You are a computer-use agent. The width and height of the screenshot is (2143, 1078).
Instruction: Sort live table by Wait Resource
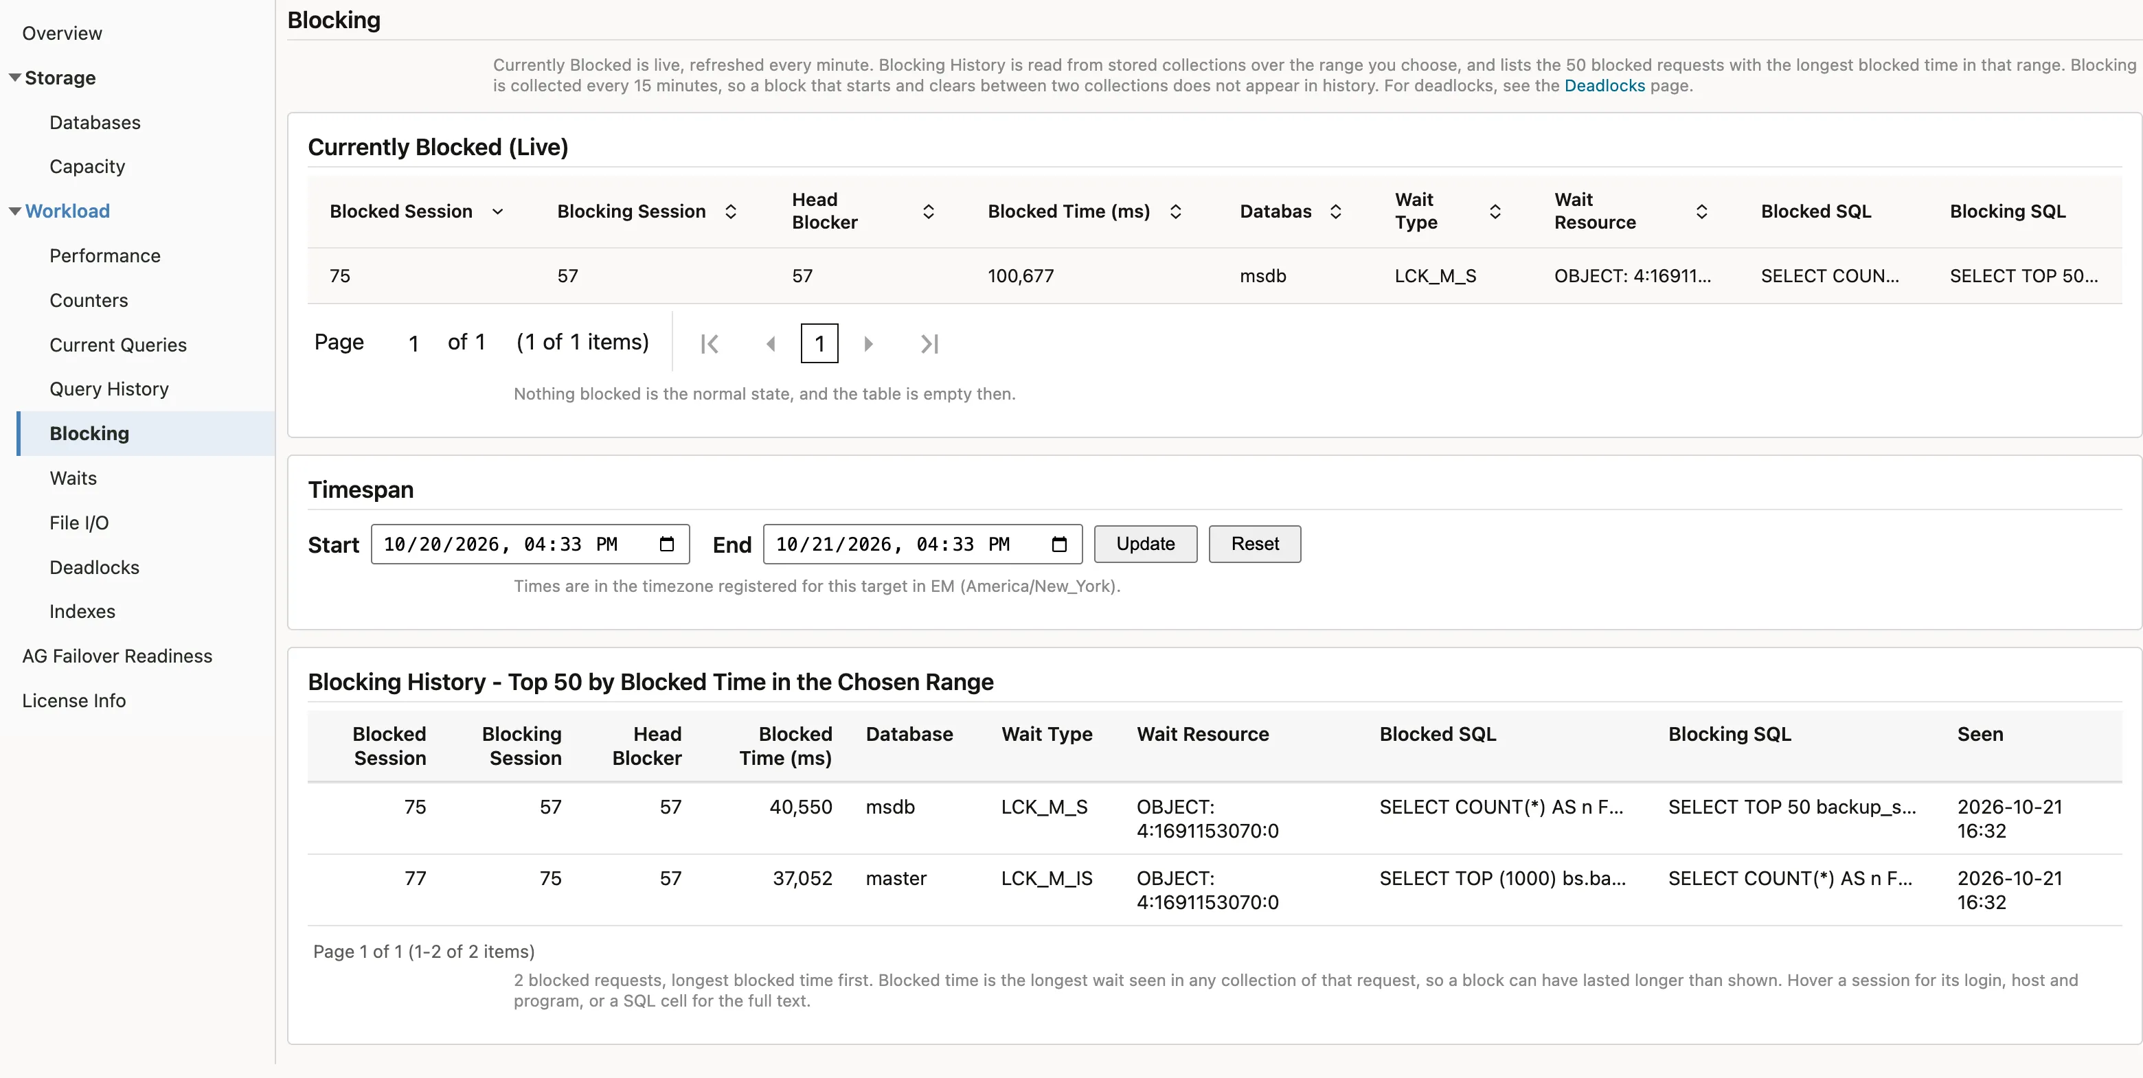(x=1701, y=211)
